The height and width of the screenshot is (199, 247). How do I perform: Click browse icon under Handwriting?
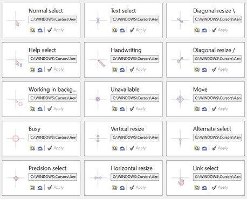[115, 70]
